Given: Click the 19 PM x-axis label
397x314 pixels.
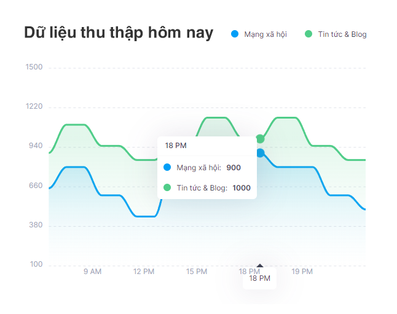Looking at the screenshot, I should point(302,272).
